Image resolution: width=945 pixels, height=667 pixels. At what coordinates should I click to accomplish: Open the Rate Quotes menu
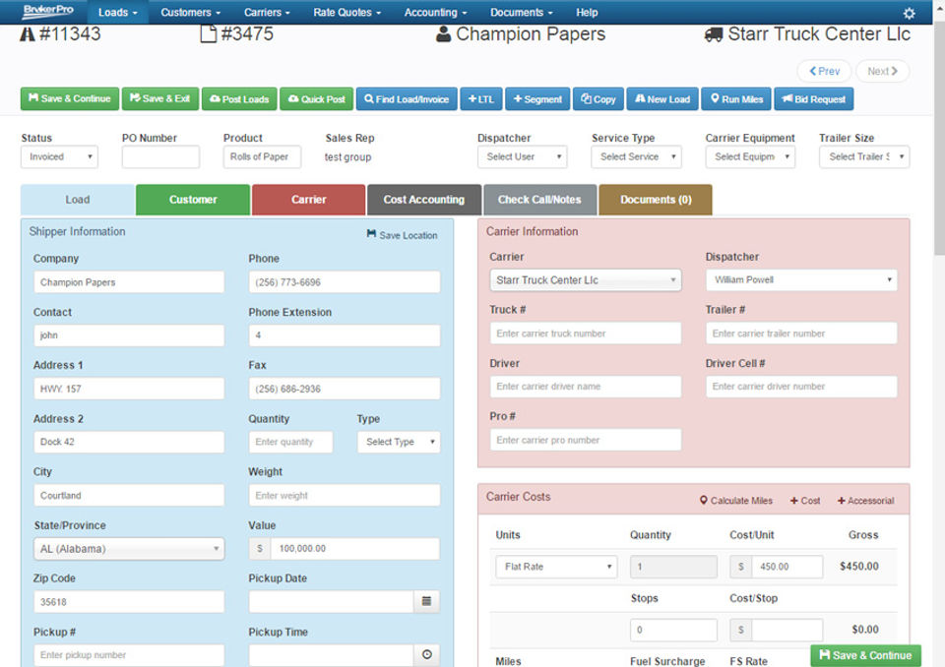[347, 12]
